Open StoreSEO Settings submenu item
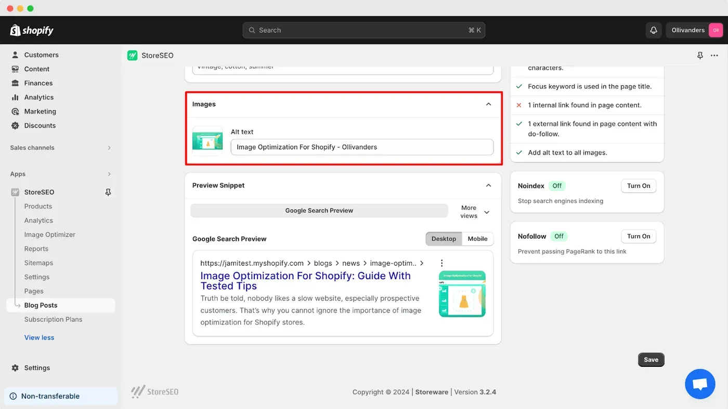The width and height of the screenshot is (728, 409). (x=37, y=277)
